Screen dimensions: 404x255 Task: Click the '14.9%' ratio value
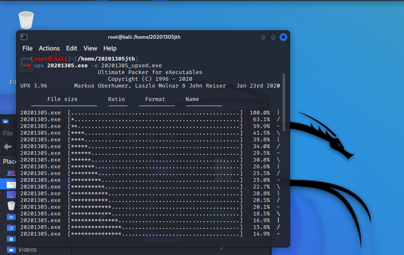[x=261, y=234]
